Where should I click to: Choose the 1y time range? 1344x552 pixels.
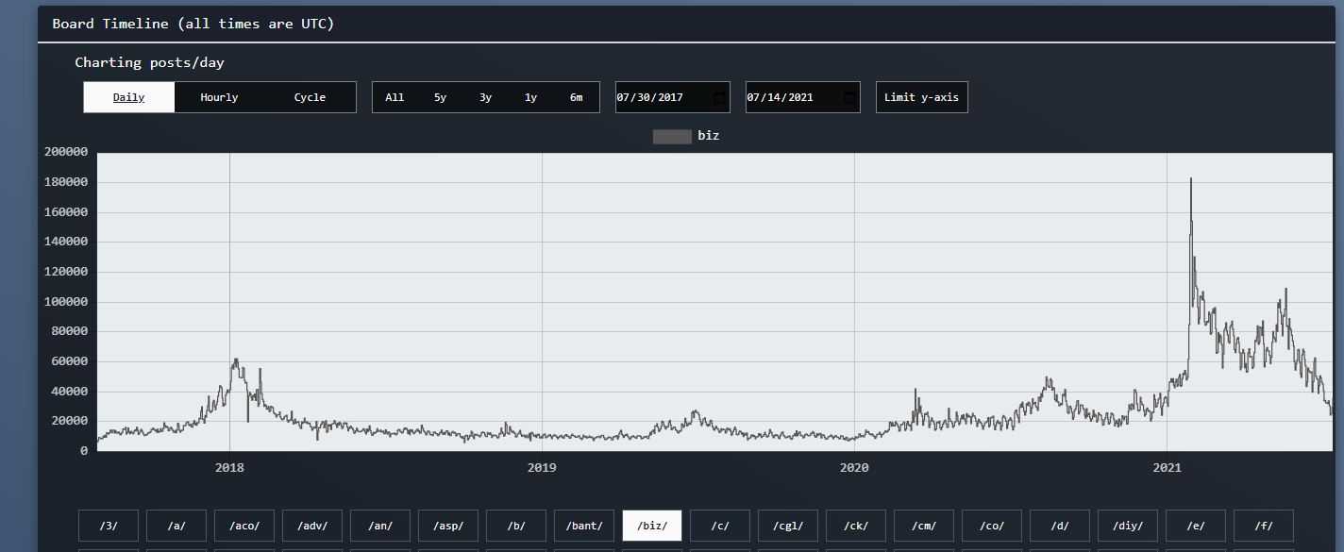530,97
